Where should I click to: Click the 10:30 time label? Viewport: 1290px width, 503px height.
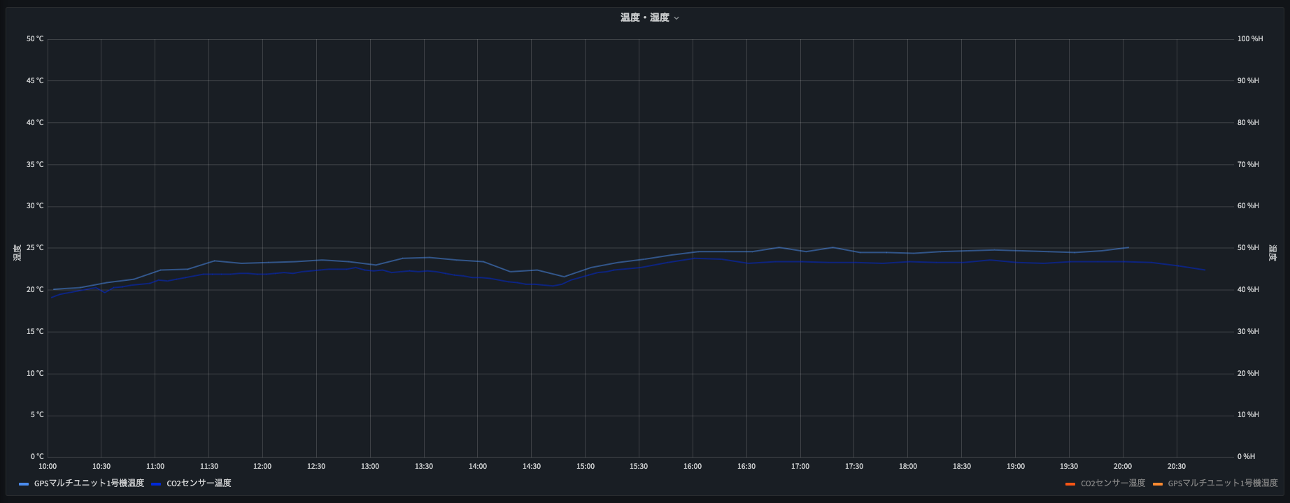[101, 467]
